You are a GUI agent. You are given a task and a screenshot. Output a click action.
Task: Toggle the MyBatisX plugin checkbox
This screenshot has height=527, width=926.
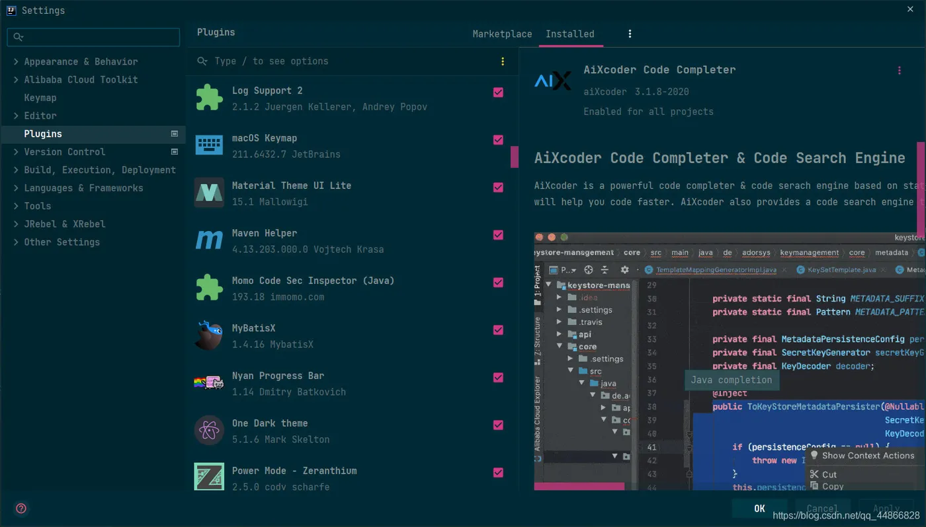[498, 330]
